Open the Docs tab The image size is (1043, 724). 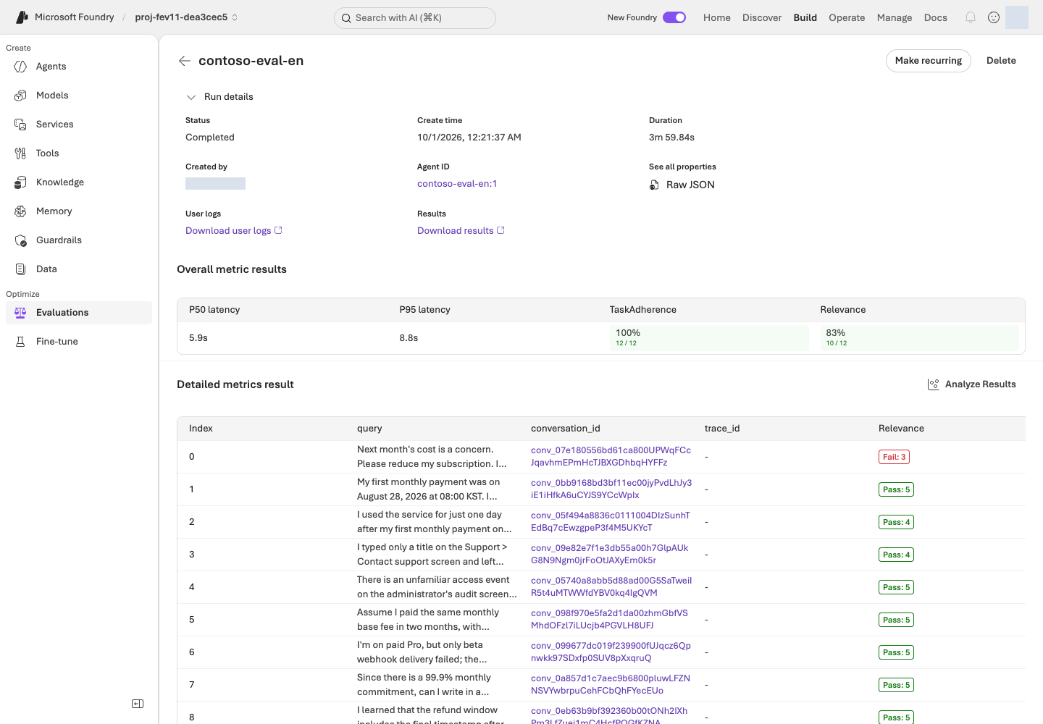tap(936, 17)
